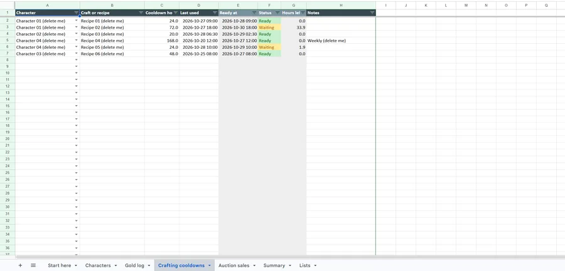The height and width of the screenshot is (271, 565).
Task: Click Last used 2026-10-27 18:00 cell
Action: (198, 28)
